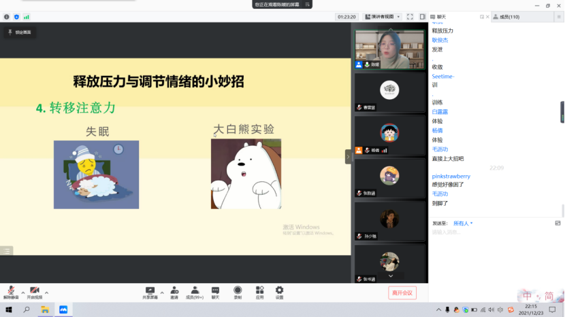Click the leave meeting (离开会议) button

(402, 293)
